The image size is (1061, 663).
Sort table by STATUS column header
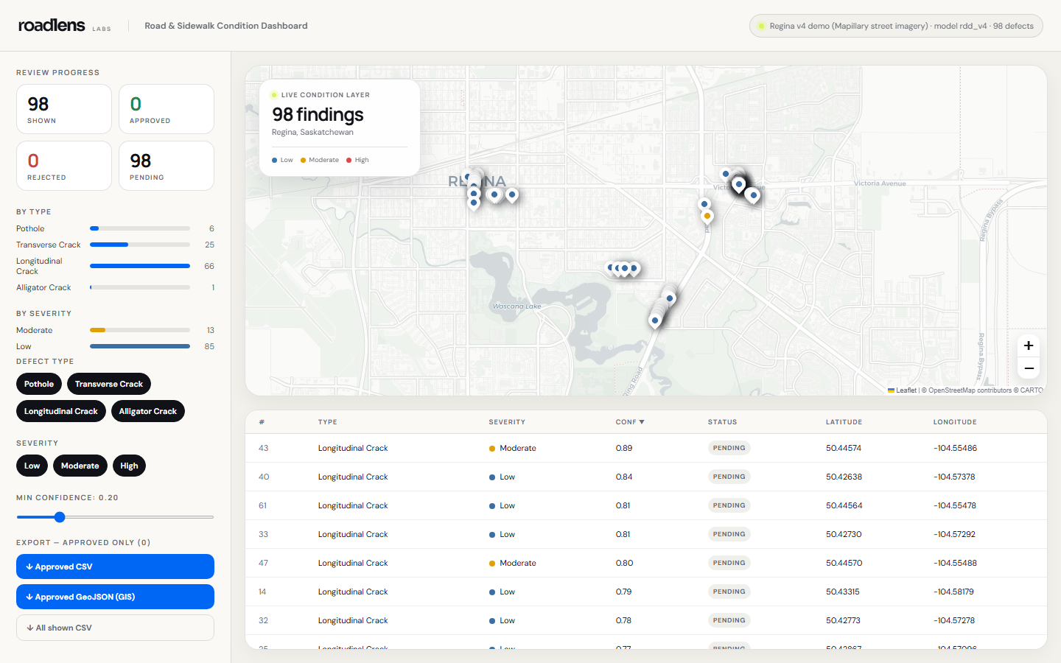point(722,422)
